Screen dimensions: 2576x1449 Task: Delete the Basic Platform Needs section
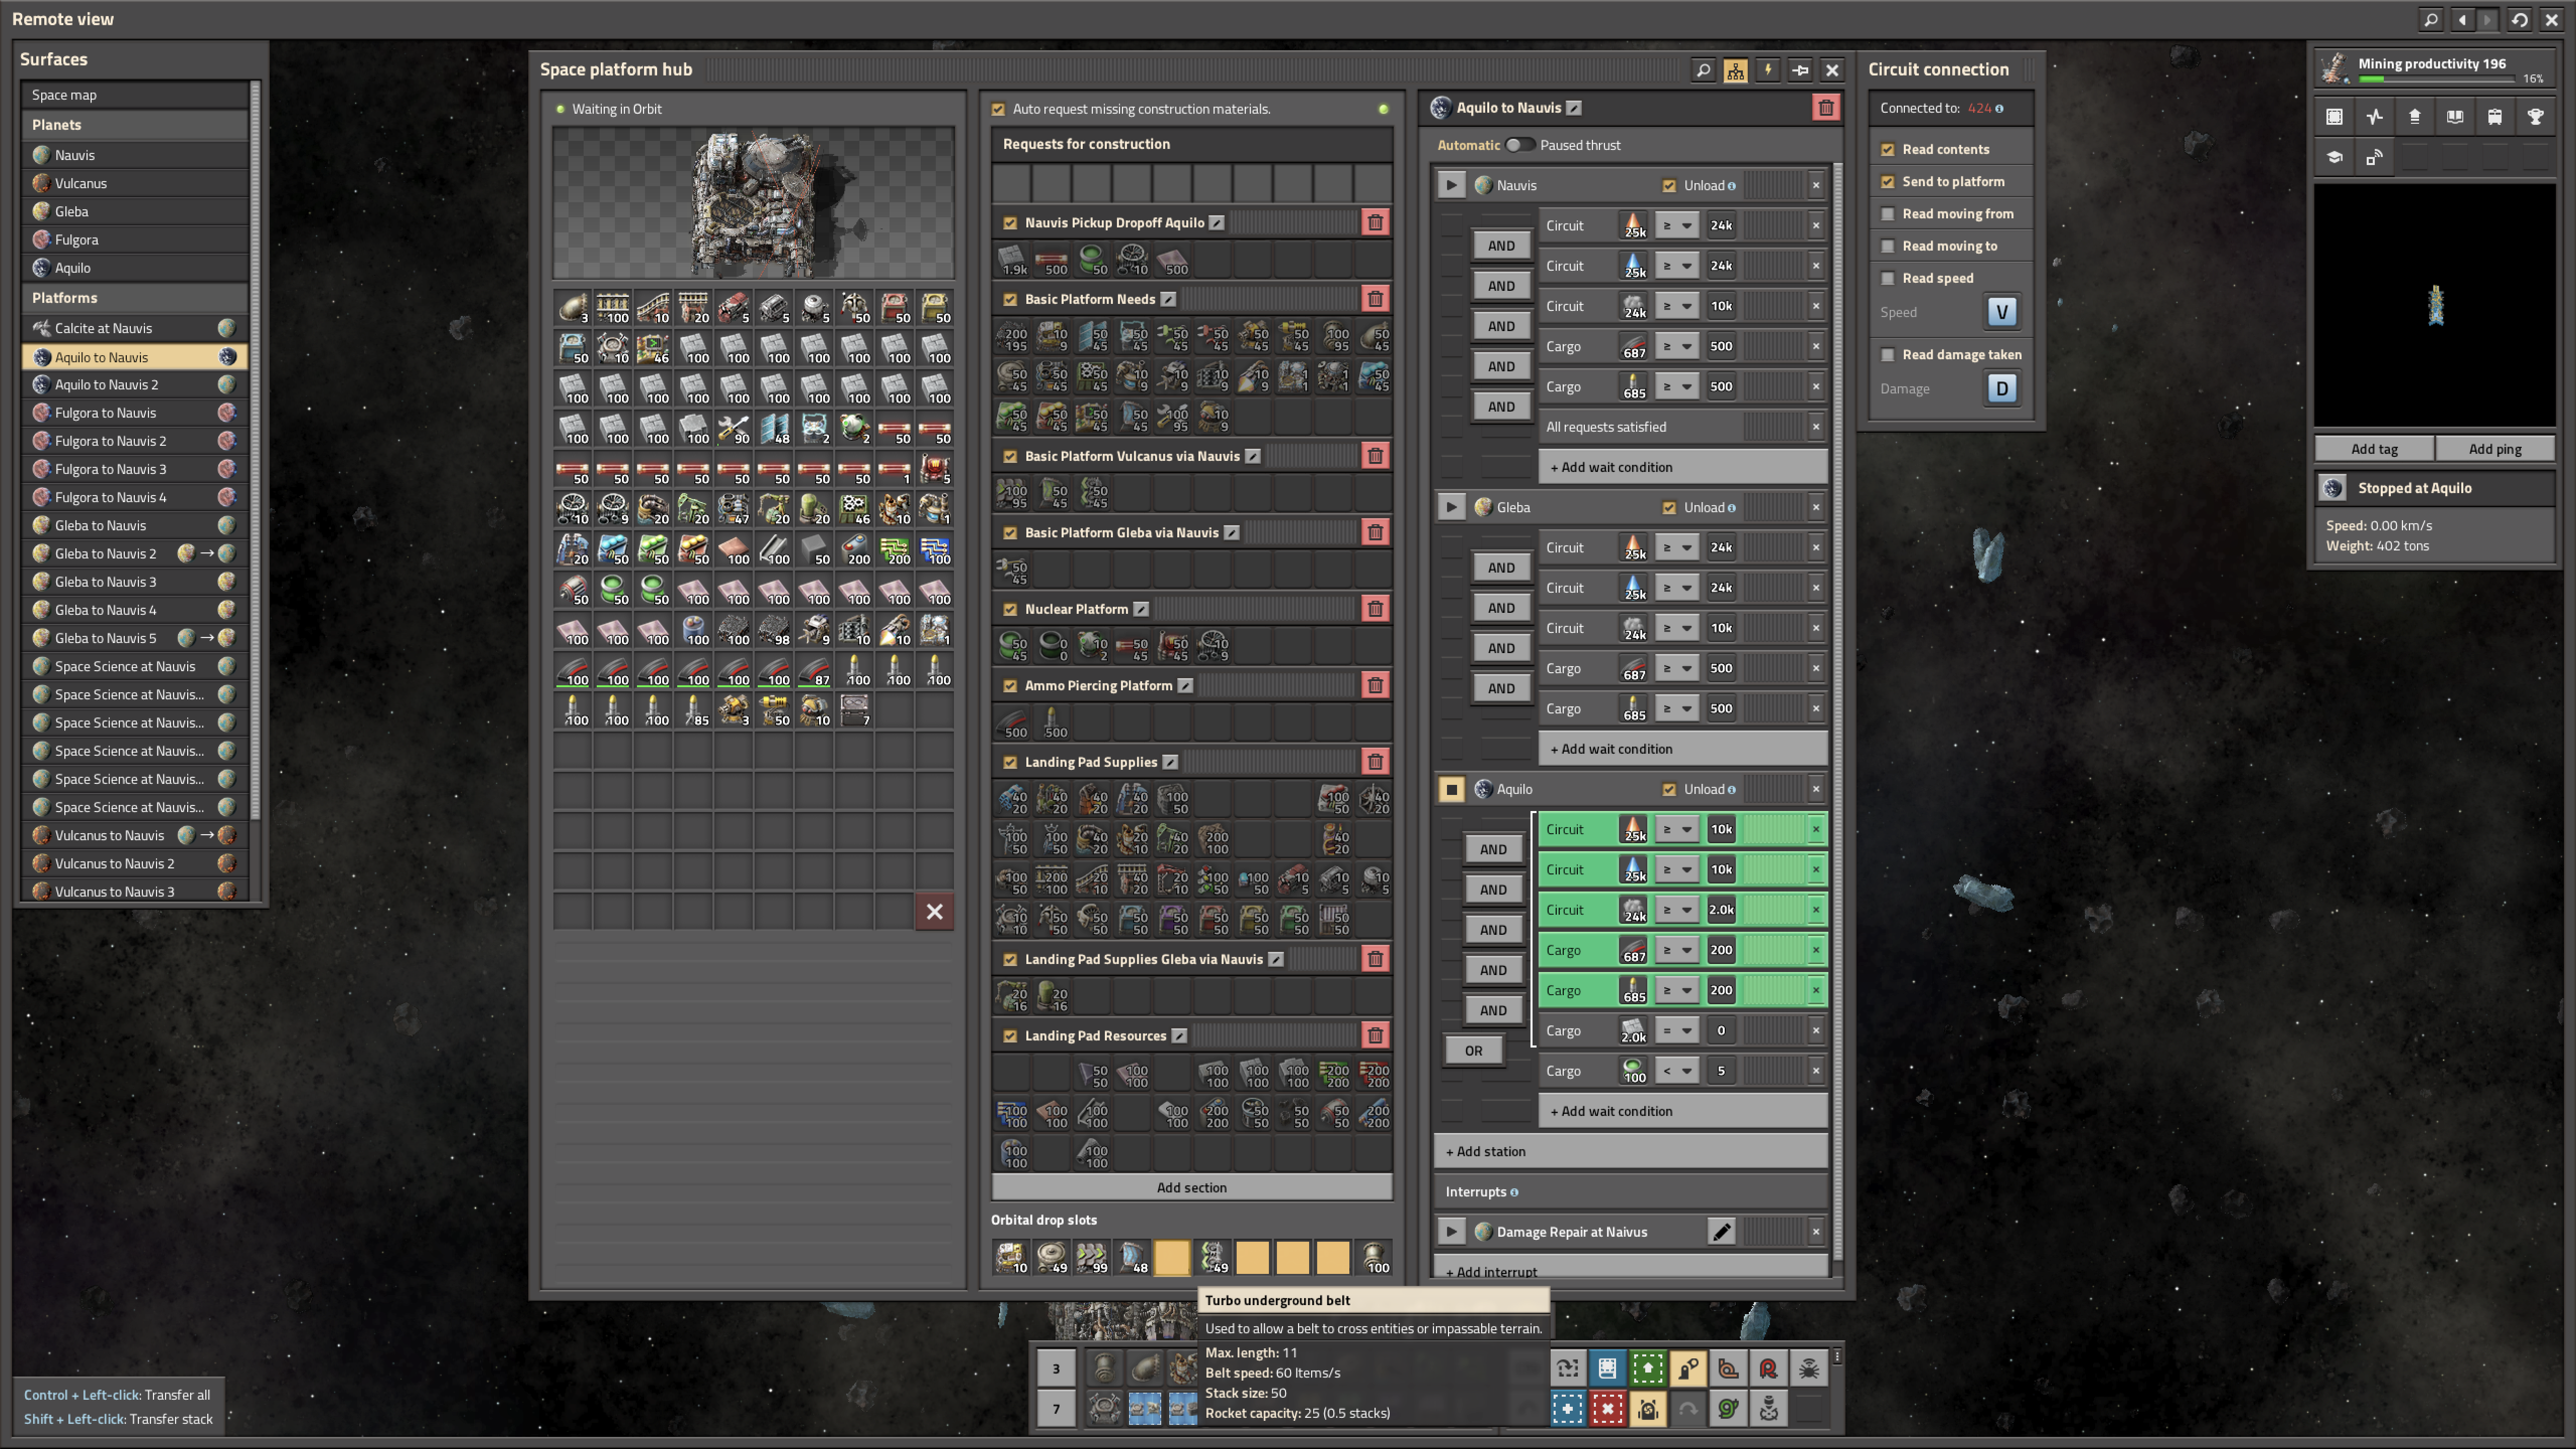(1375, 299)
